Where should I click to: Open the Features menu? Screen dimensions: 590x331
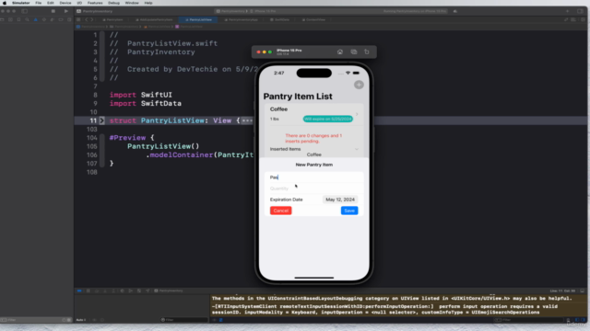point(95,3)
